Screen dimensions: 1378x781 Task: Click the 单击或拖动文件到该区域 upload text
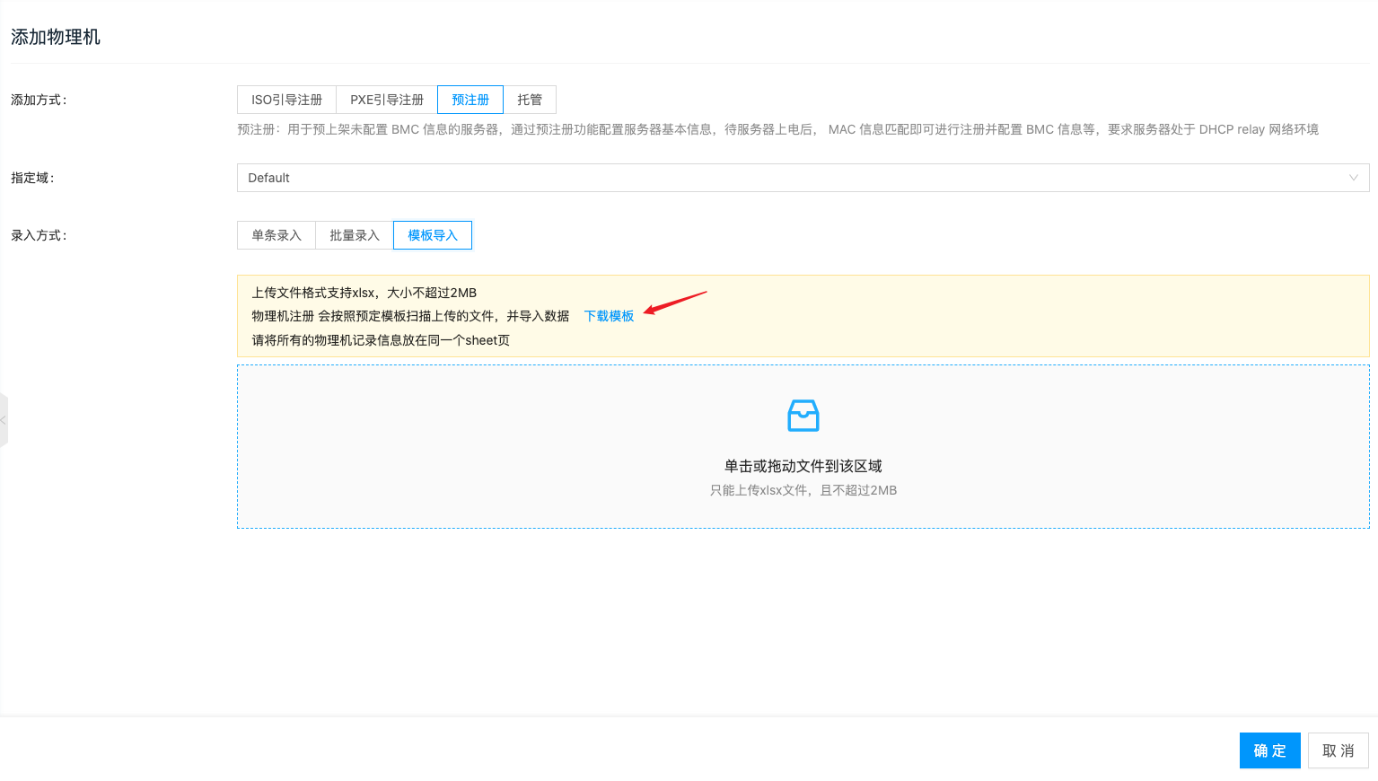803,466
